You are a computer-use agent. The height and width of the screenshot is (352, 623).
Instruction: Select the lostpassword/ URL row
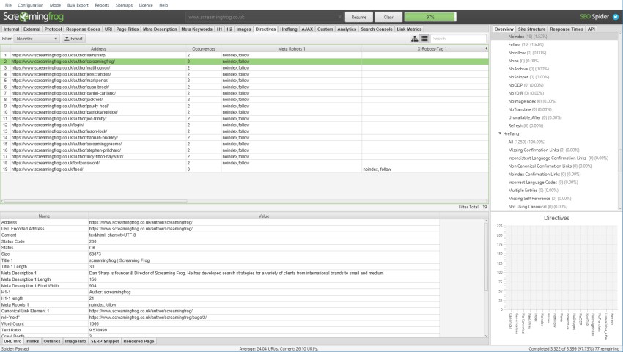point(244,163)
